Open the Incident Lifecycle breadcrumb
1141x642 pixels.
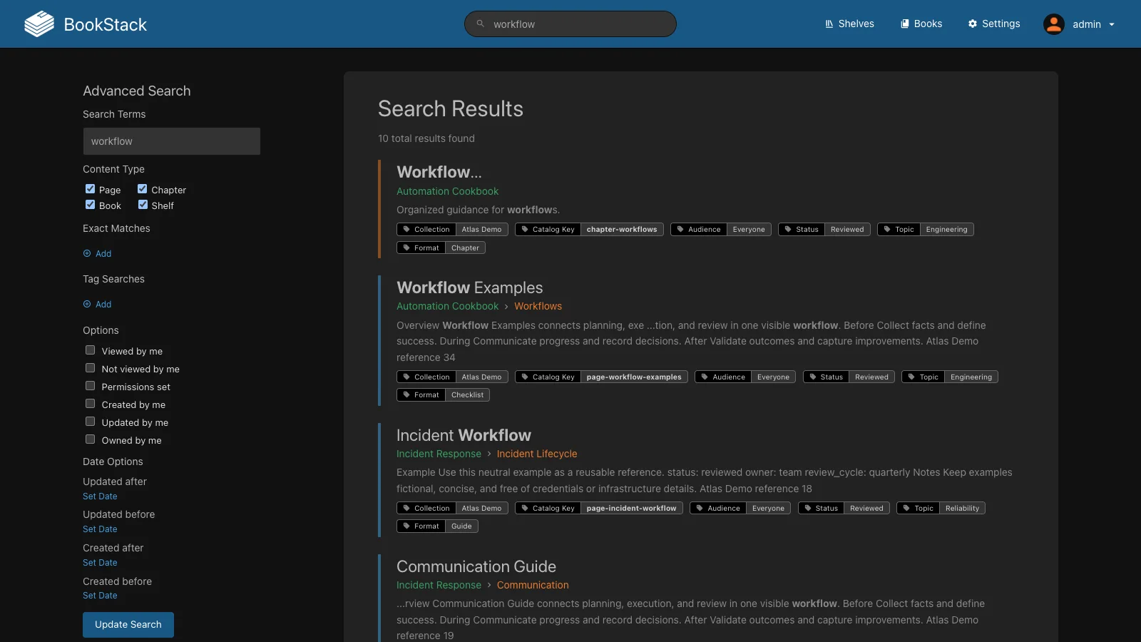pos(537,454)
